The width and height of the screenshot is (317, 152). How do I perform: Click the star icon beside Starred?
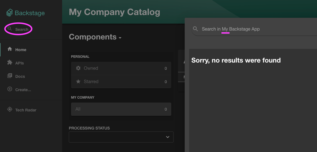click(78, 81)
